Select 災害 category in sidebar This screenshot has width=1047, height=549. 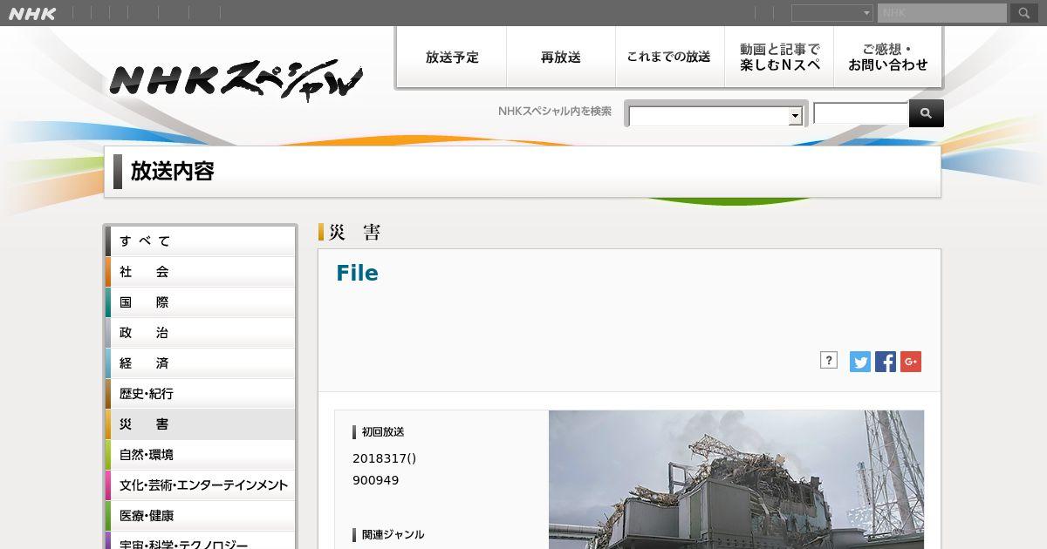[x=201, y=424]
